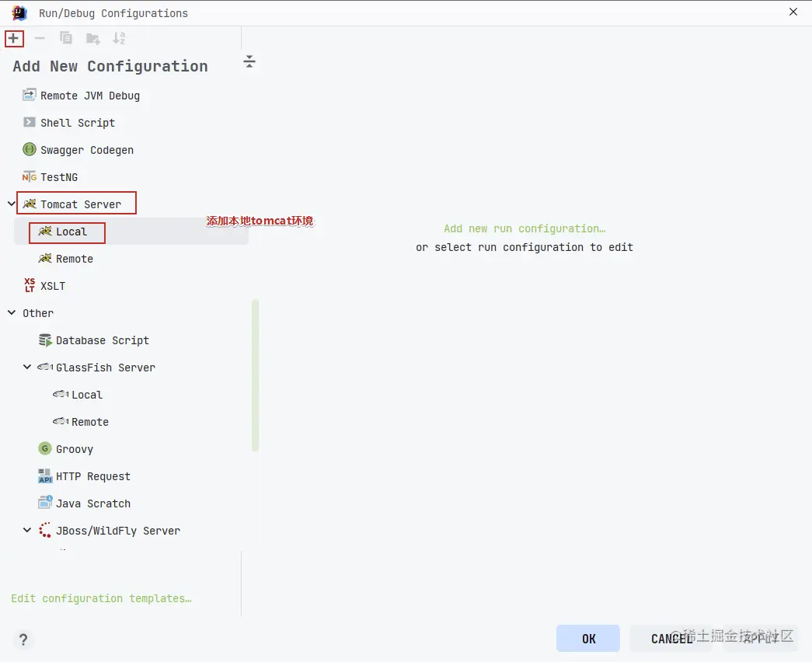Select Local under Tomcat Server
The width and height of the screenshot is (812, 662).
pyautogui.click(x=71, y=232)
